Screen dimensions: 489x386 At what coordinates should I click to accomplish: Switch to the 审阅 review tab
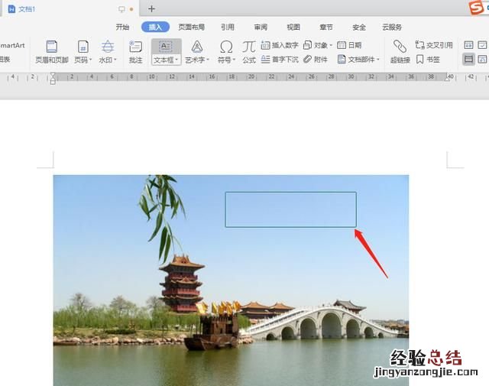click(x=261, y=27)
